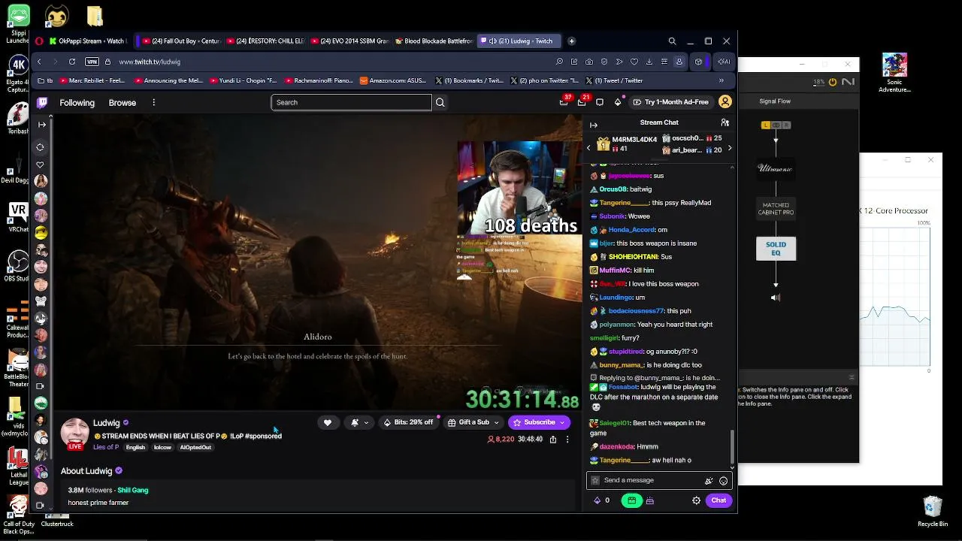Open the Whispers chat bubble icon
The width and height of the screenshot is (962, 541).
pos(600,102)
